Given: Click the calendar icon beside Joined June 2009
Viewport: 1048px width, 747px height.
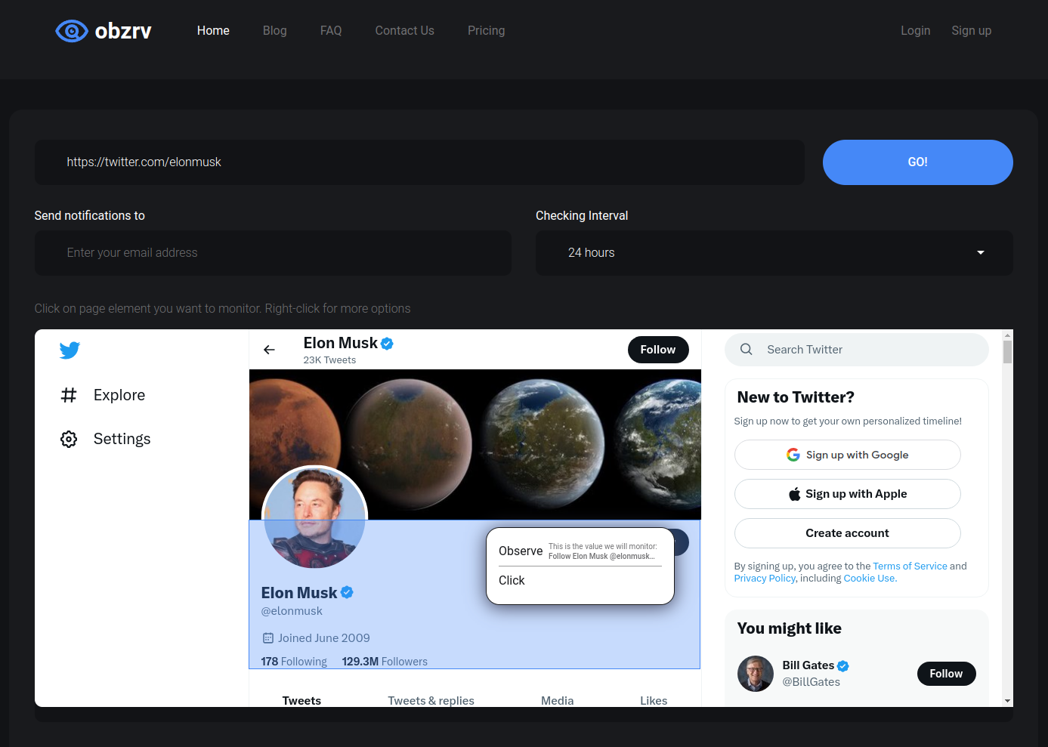Looking at the screenshot, I should [x=267, y=638].
